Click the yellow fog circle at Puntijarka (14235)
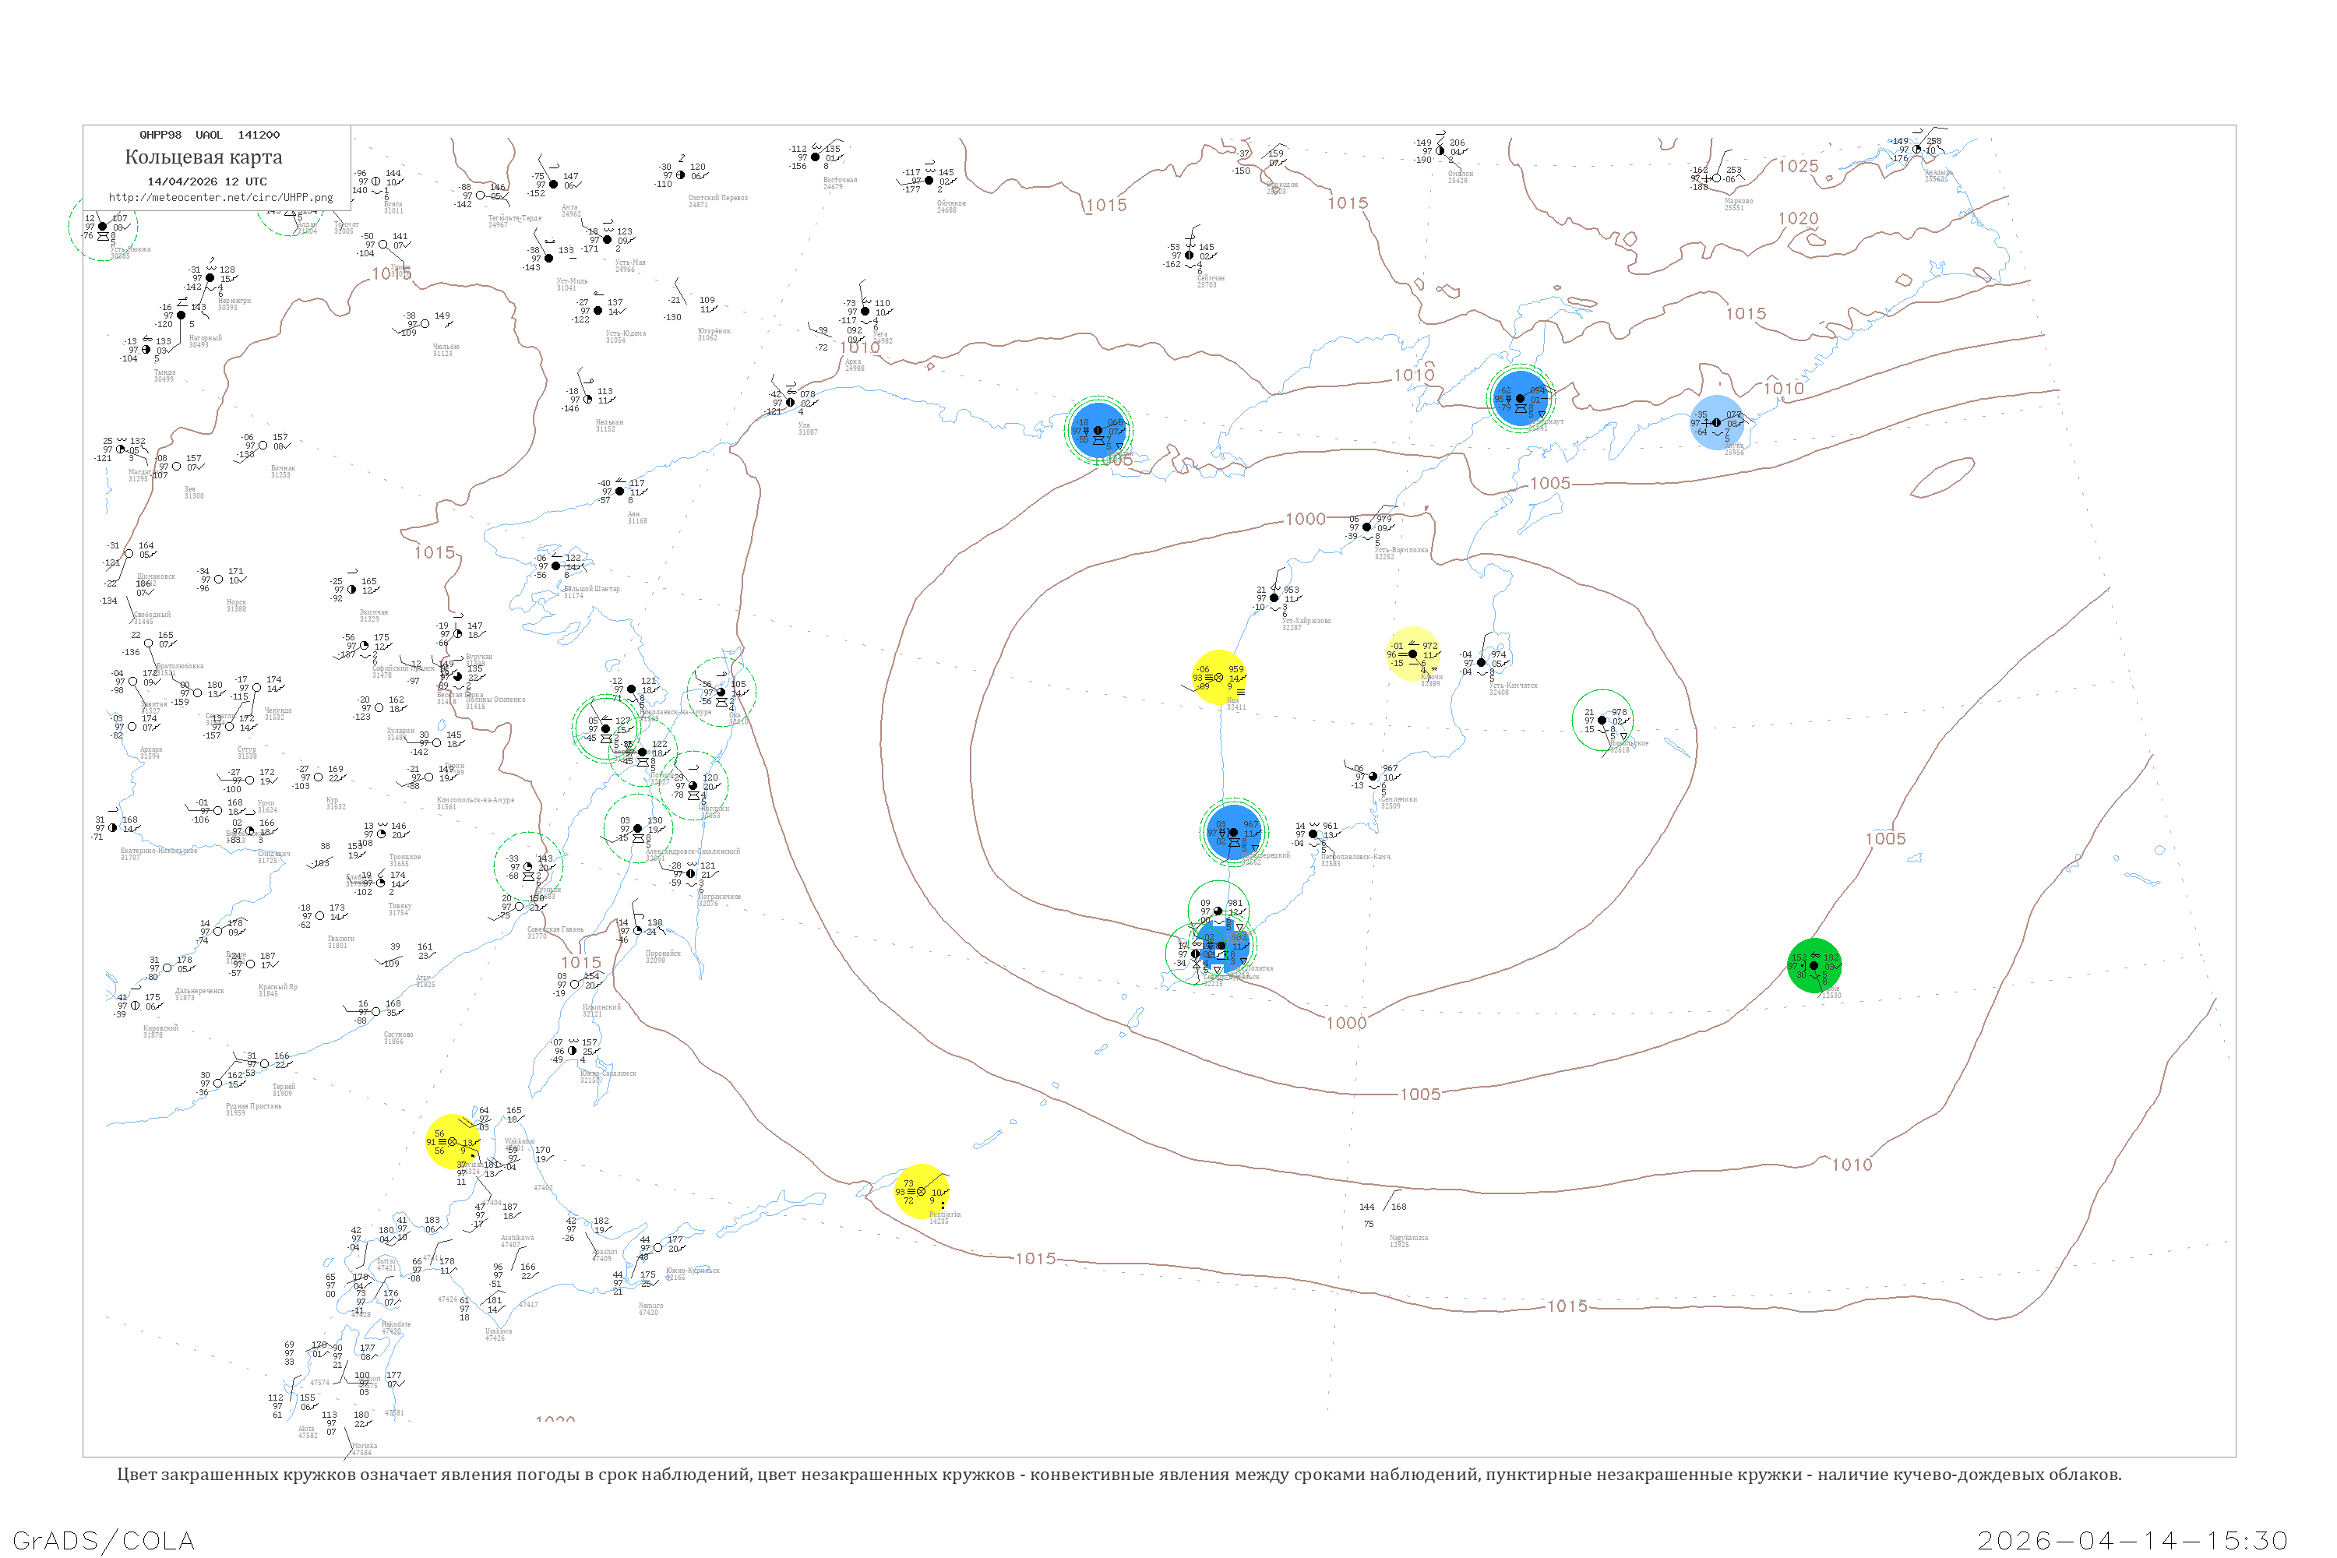 point(920,1190)
